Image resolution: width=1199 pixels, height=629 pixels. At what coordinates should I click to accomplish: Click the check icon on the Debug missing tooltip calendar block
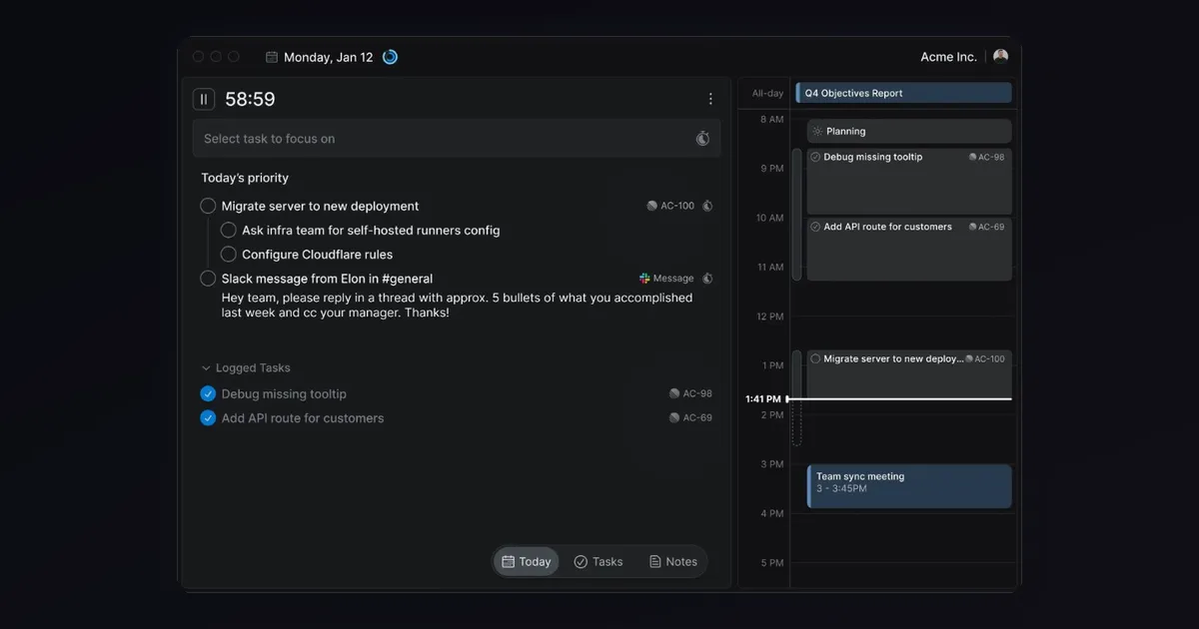click(815, 157)
